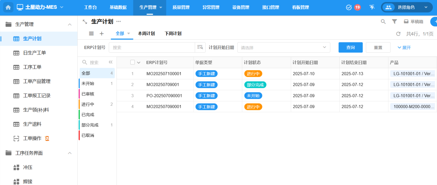Open the 计划开始日期 dropdown
The width and height of the screenshot is (437, 185).
[283, 48]
